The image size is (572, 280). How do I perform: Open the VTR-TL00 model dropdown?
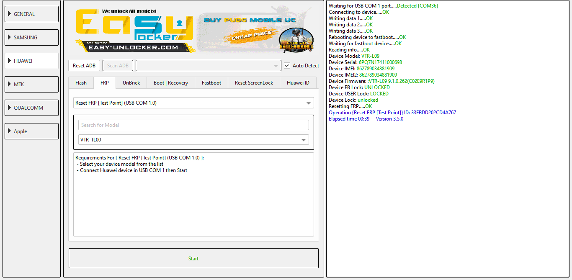coord(193,140)
